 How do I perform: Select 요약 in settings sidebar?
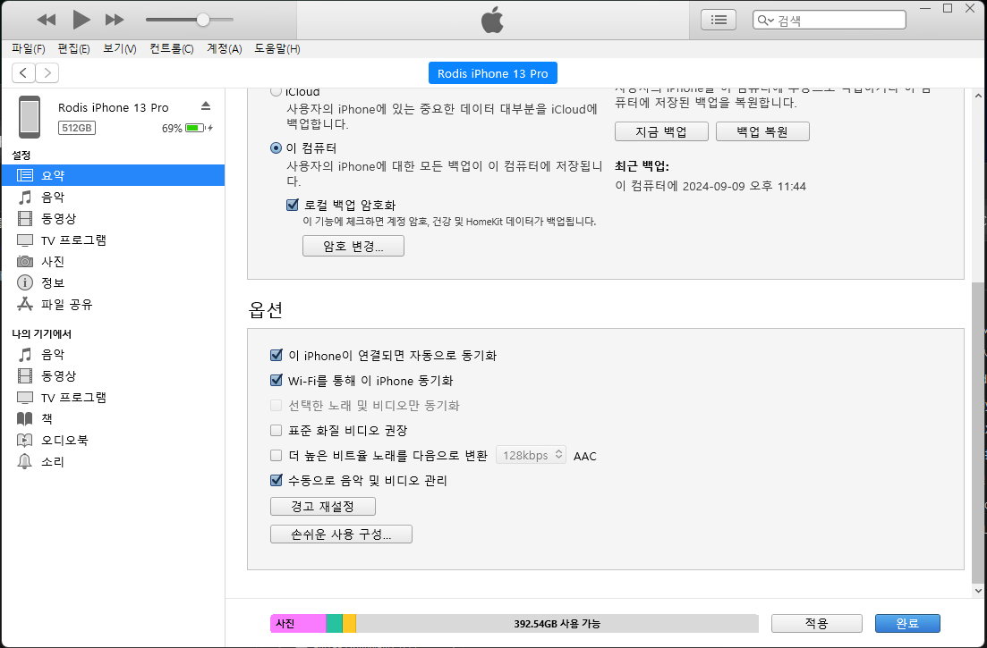click(x=114, y=175)
